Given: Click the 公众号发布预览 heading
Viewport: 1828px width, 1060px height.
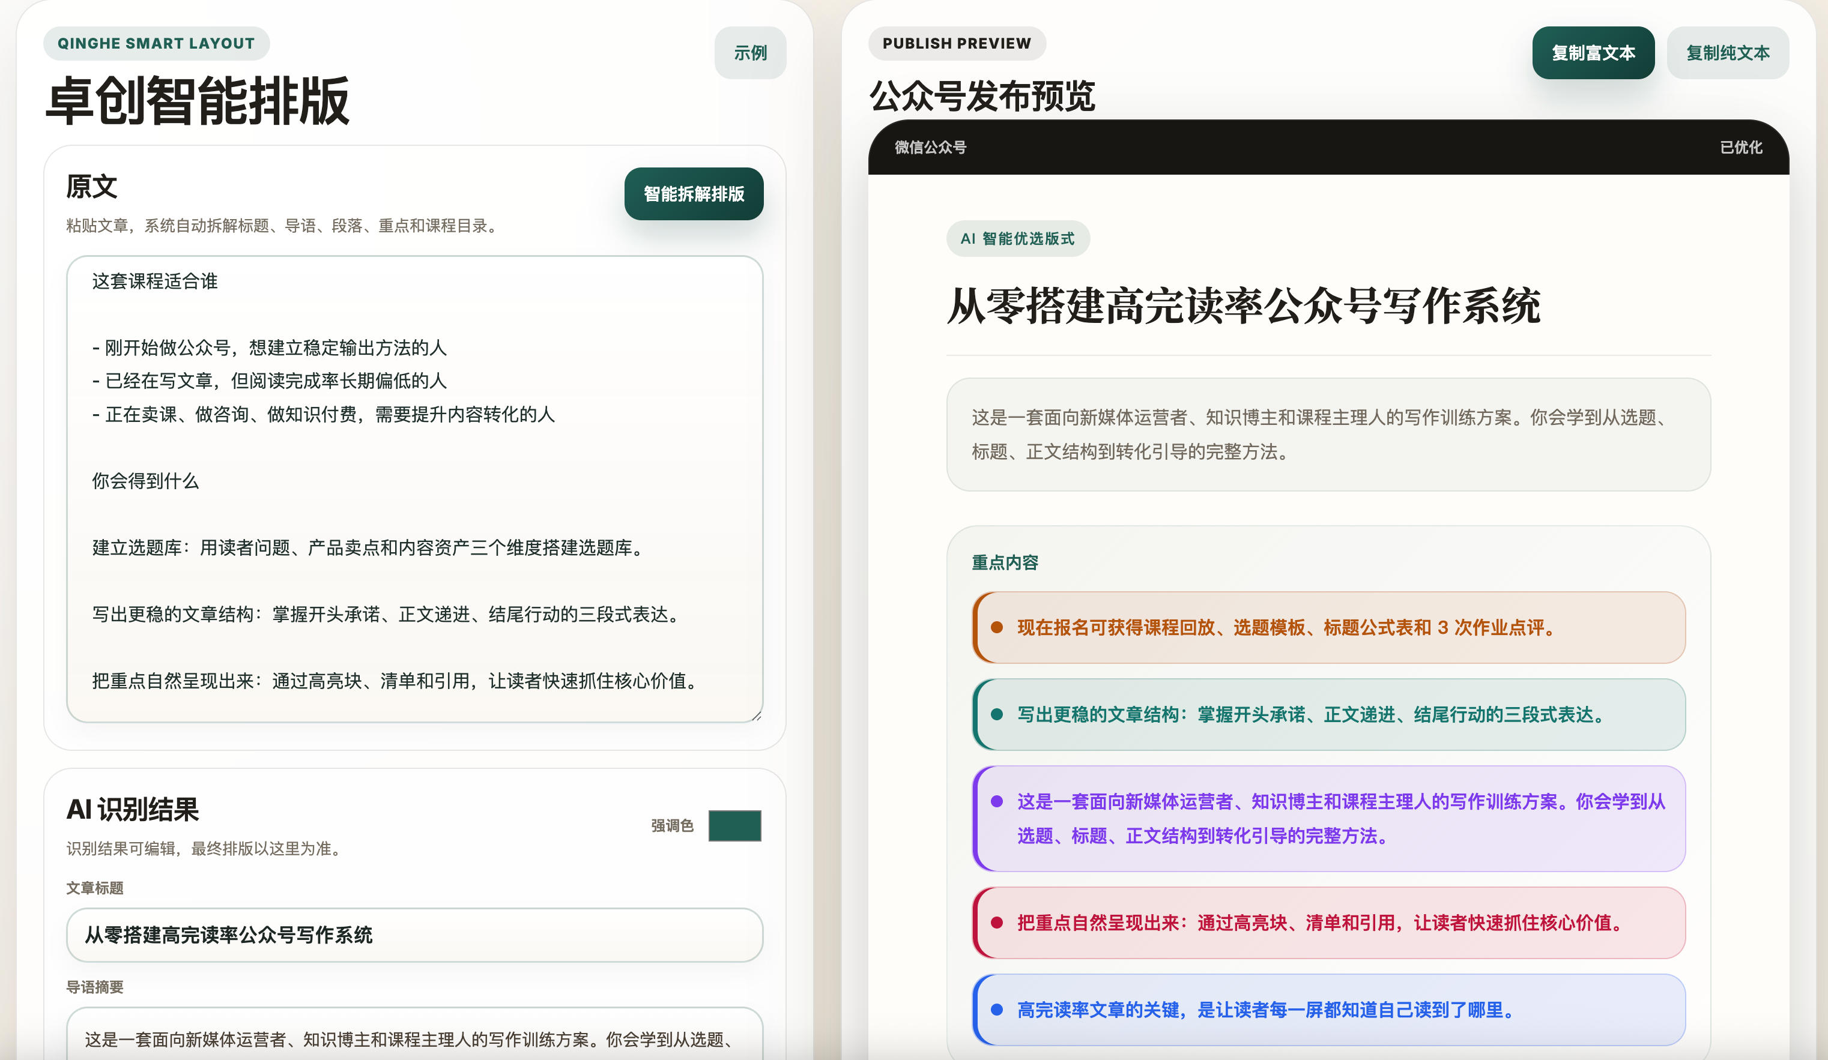Looking at the screenshot, I should click(982, 95).
